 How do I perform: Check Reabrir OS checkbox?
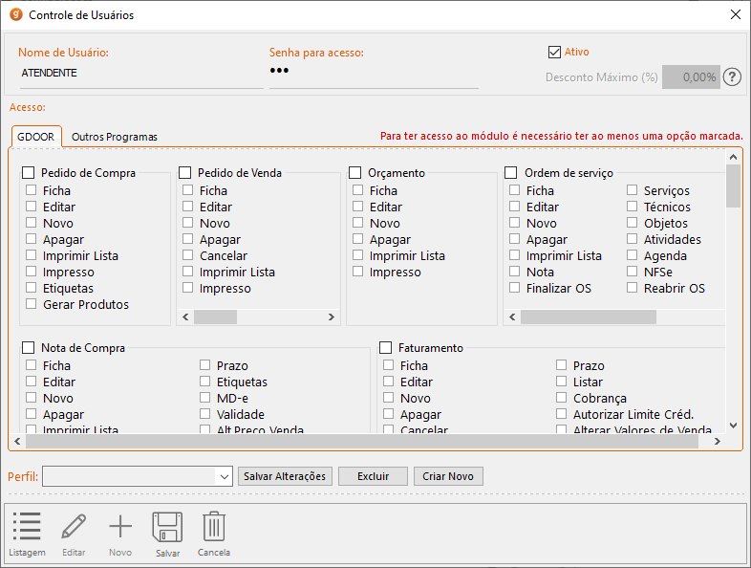coord(633,288)
